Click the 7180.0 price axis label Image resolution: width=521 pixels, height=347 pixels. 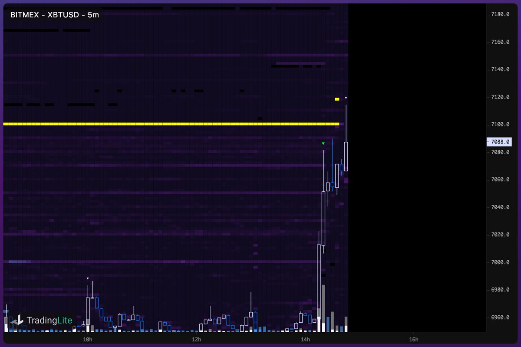pos(500,14)
